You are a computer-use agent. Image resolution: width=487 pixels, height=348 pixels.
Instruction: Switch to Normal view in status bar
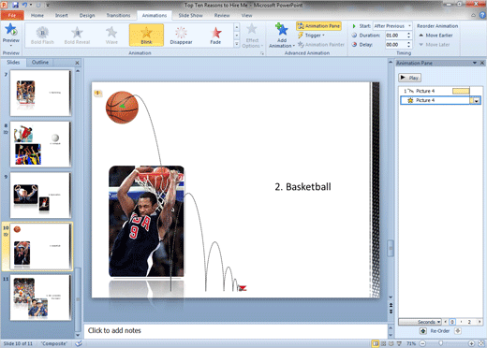(x=376, y=343)
